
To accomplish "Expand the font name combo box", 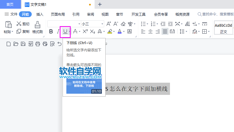I will tap(79, 24).
